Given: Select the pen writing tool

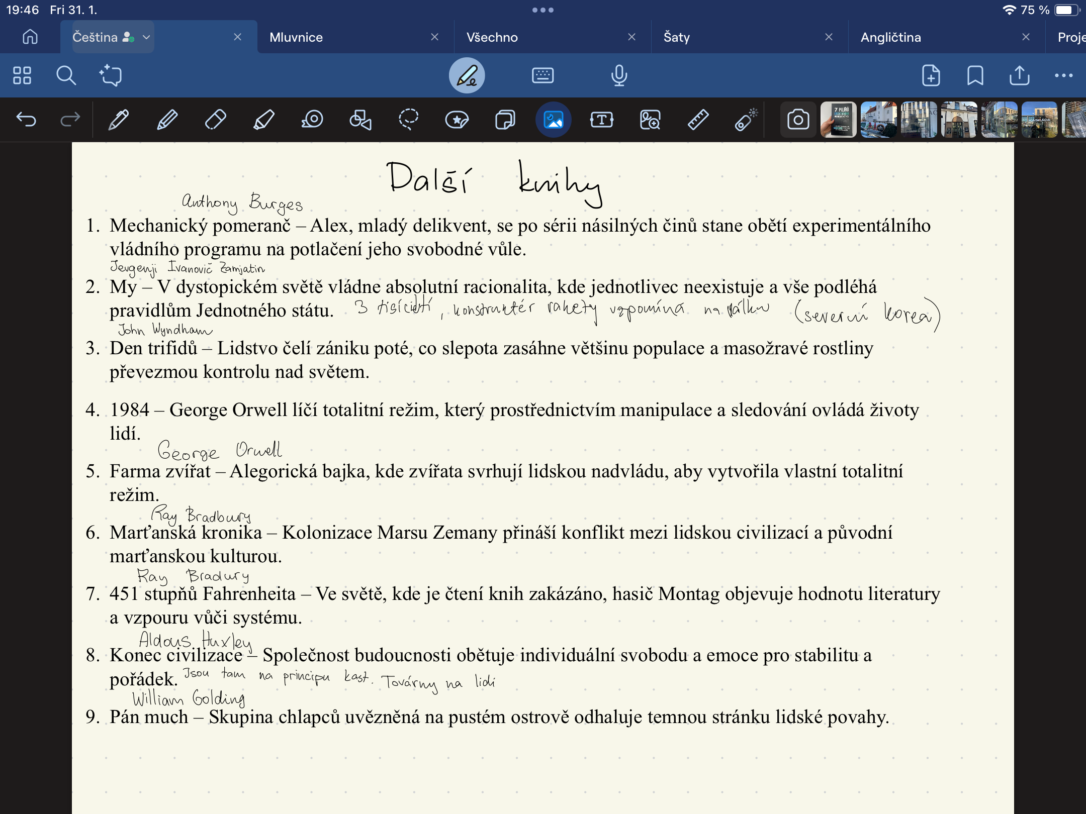Looking at the screenshot, I should coord(119,120).
